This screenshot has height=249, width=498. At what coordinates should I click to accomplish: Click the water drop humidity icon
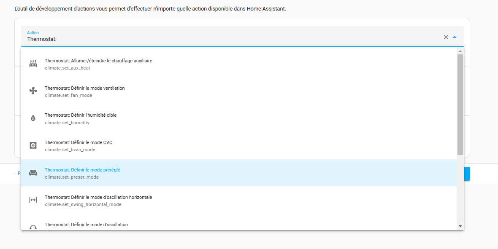tap(33, 118)
